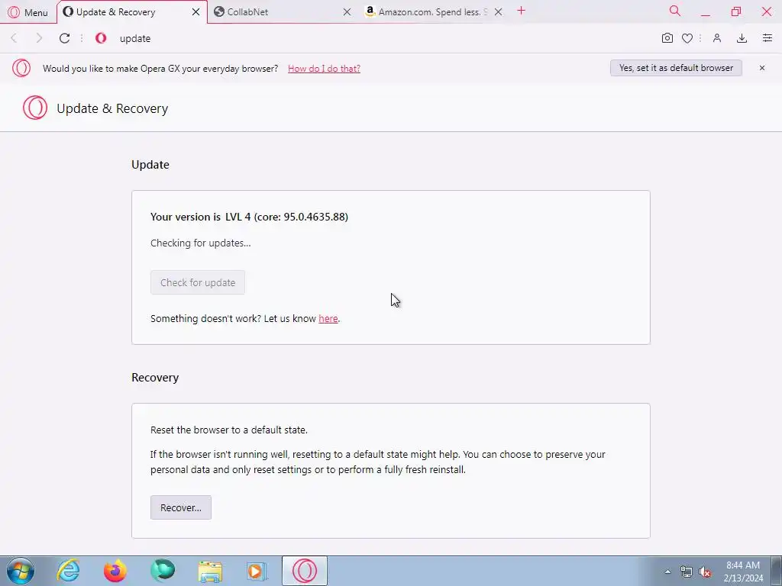The width and height of the screenshot is (782, 586).
Task: Click the muted volume tray icon
Action: click(705, 572)
